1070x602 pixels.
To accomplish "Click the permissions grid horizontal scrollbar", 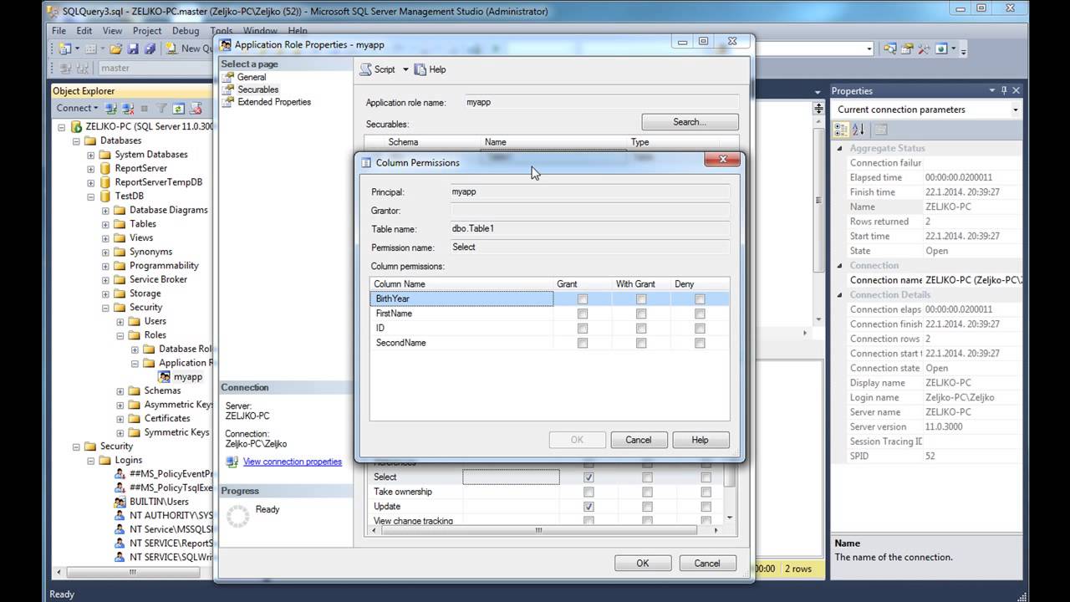I will point(538,530).
